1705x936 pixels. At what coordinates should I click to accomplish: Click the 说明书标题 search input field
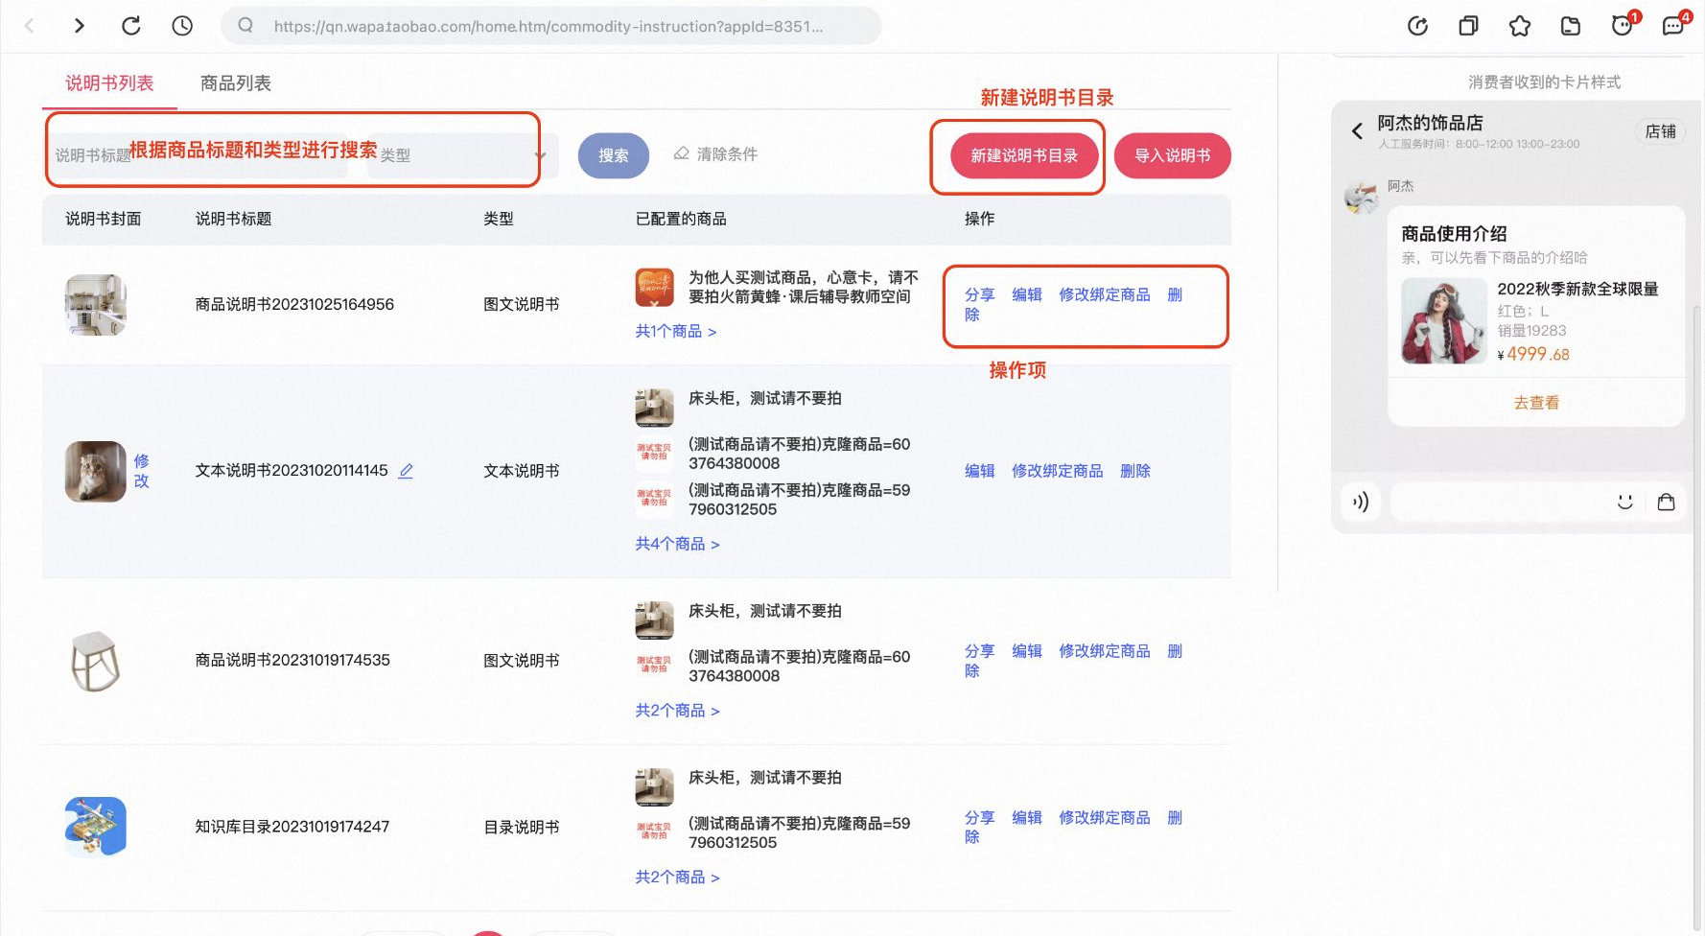click(x=199, y=154)
